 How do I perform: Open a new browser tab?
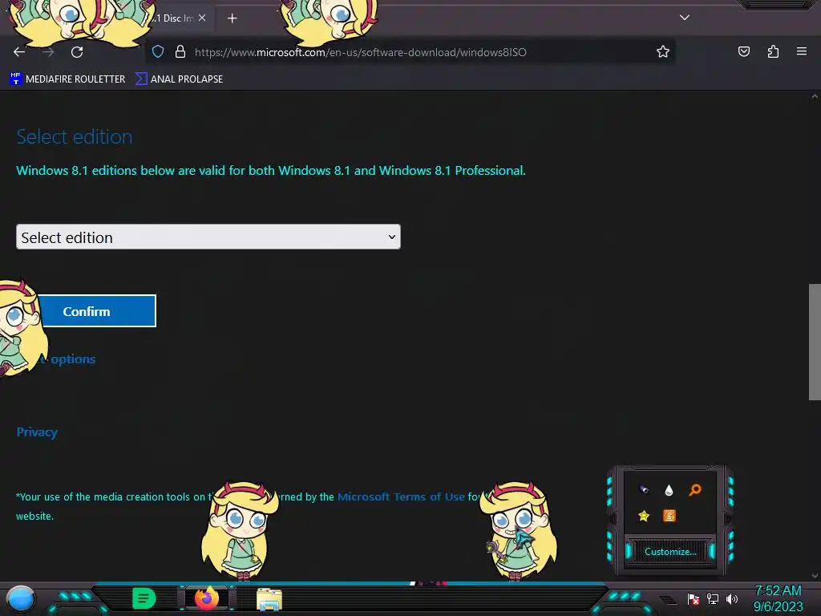pos(232,18)
